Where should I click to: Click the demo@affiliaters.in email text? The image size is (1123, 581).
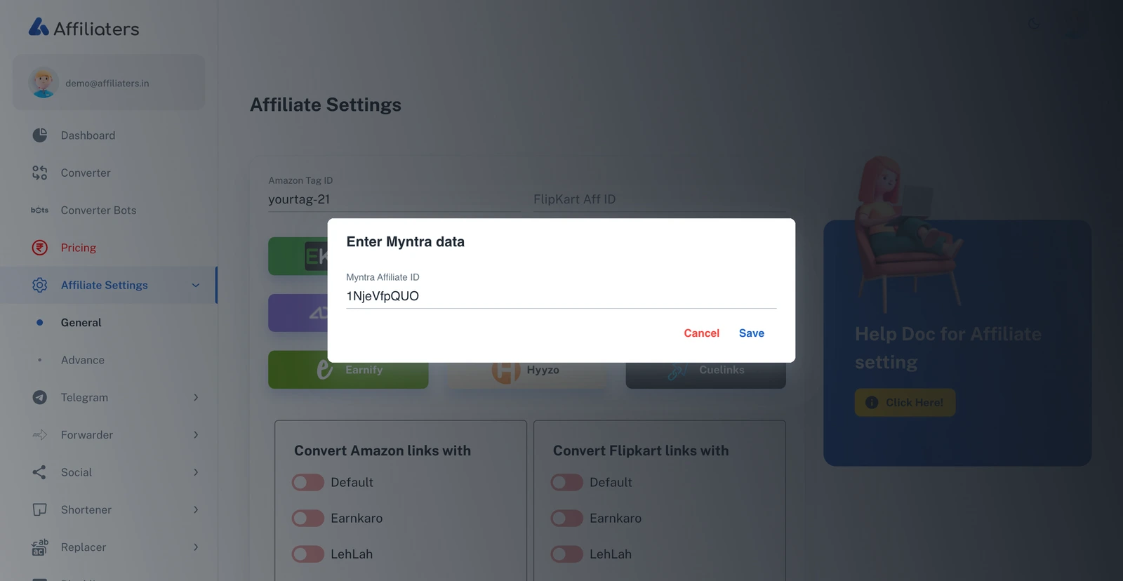coord(107,83)
